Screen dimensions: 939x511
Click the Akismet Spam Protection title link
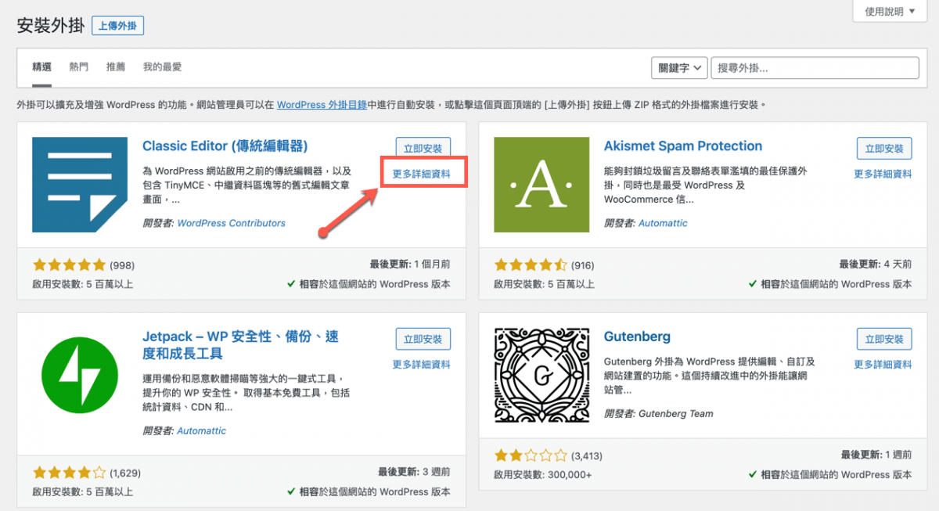tap(683, 146)
